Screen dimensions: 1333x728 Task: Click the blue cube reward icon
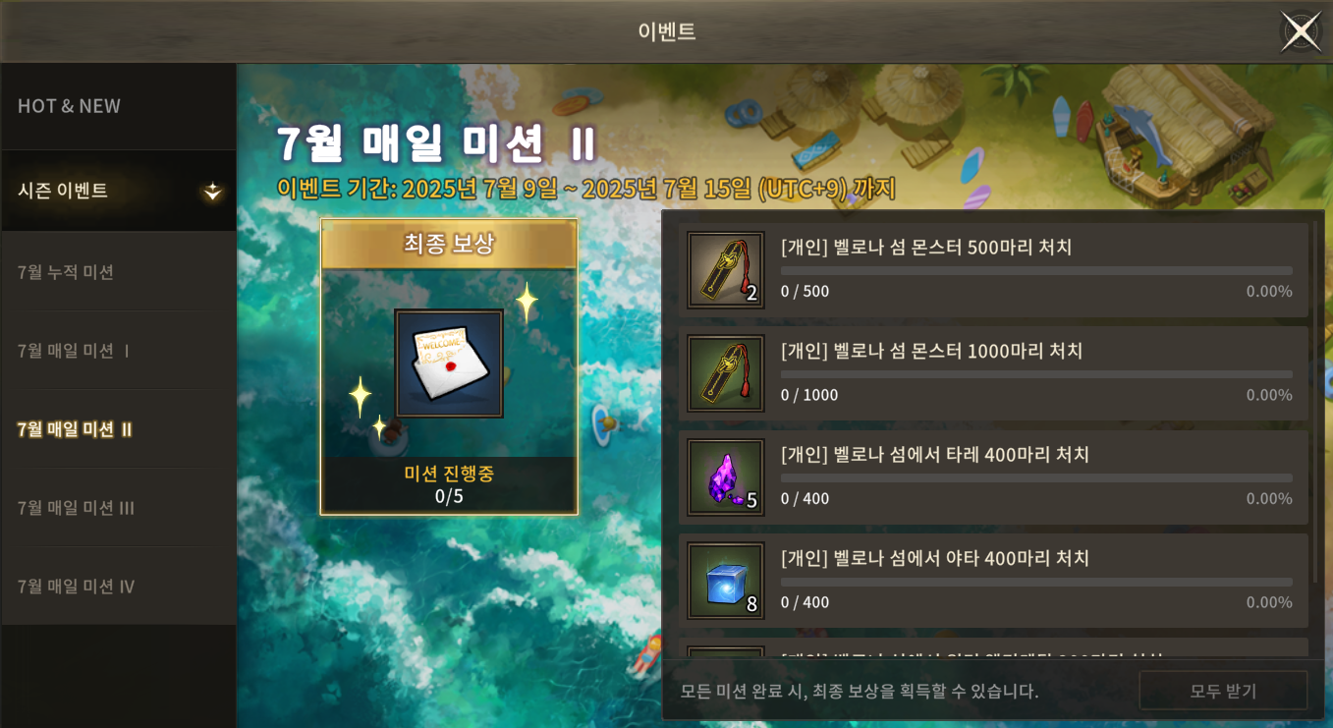[x=726, y=581]
